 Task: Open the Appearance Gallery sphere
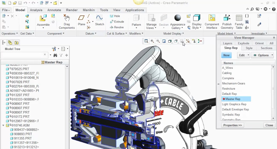pos(177,18)
